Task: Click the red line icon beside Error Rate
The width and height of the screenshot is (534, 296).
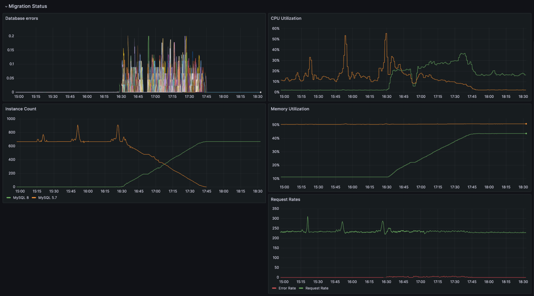Action: point(274,288)
